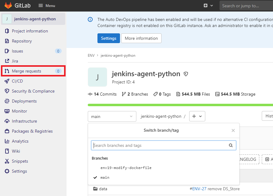Open Merge requests in the sidebar

tap(33, 71)
